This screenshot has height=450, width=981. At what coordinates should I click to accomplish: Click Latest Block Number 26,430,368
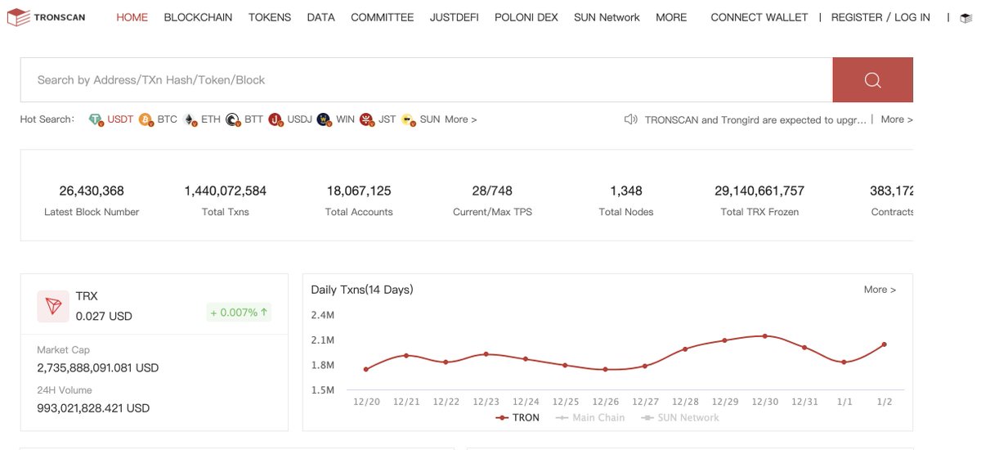92,191
